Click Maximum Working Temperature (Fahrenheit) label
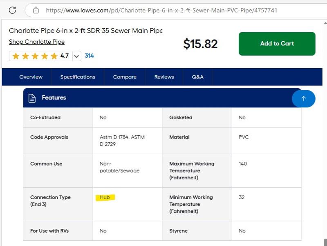Screen dimensions: 327x246 192,171
